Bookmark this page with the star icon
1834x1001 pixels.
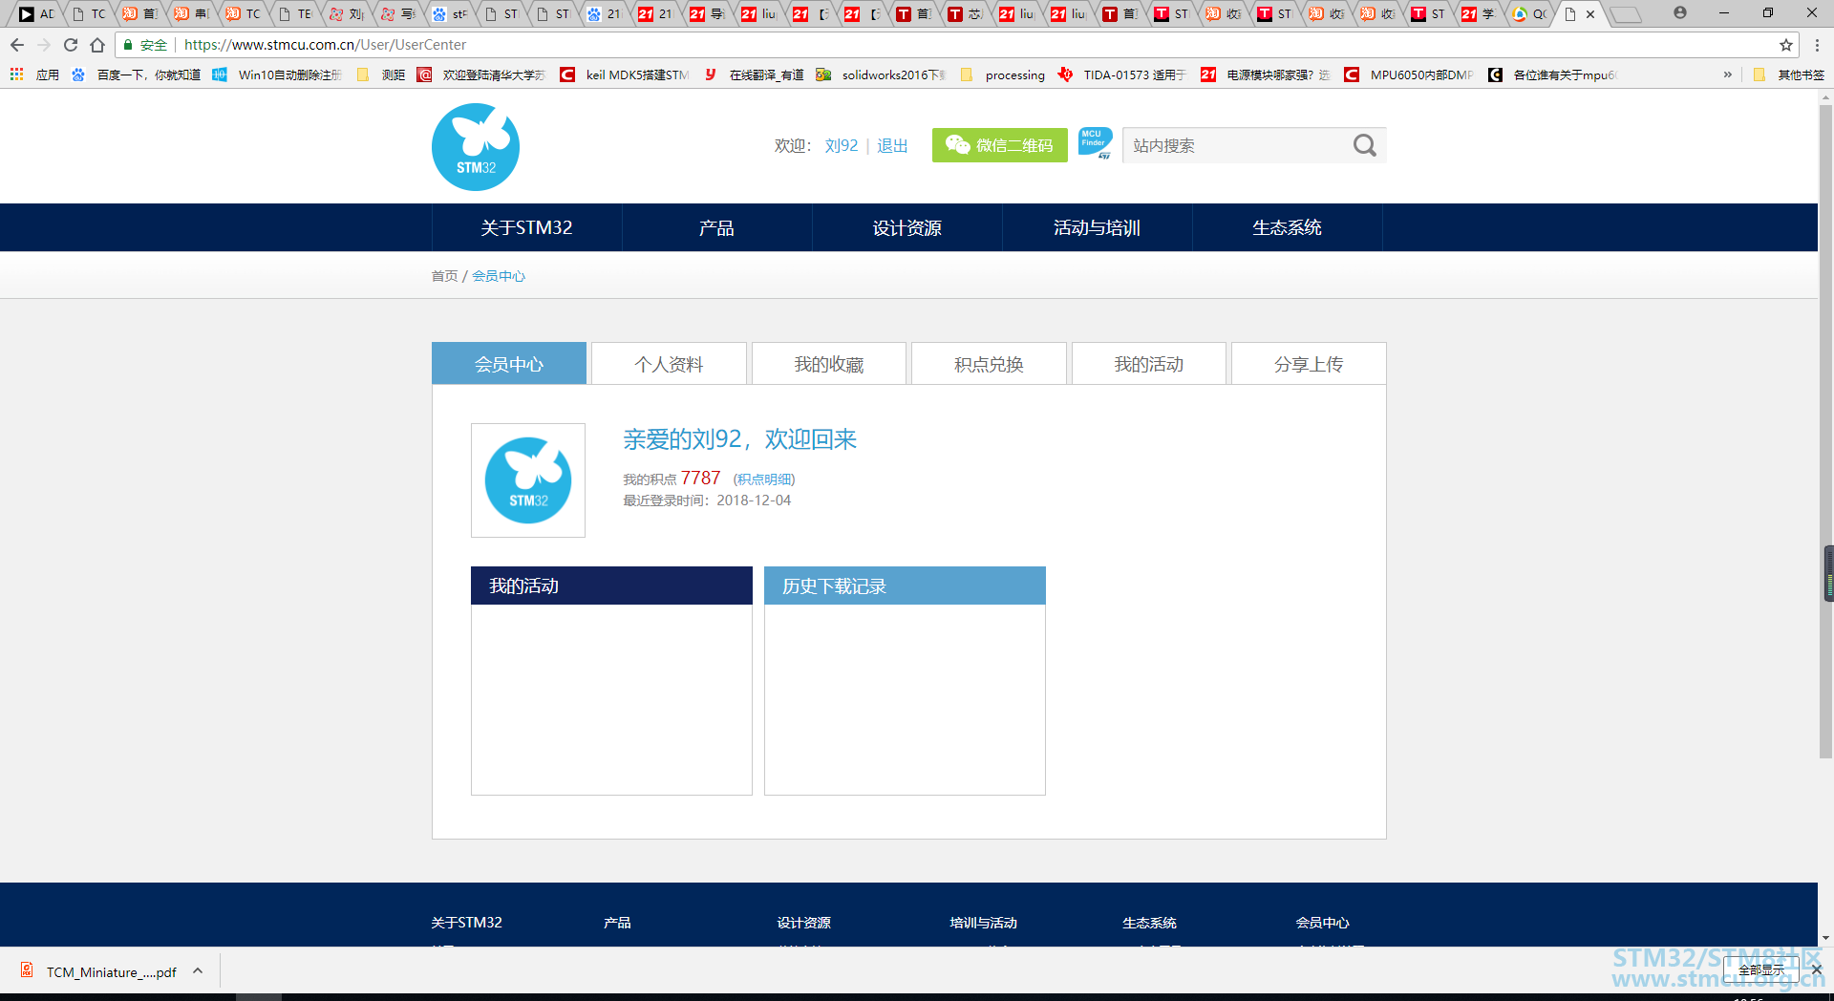click(x=1785, y=45)
